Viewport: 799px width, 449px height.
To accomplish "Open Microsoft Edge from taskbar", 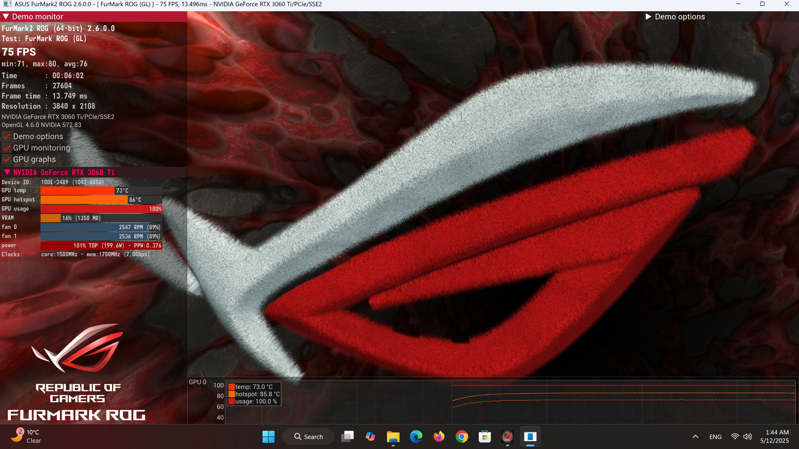I will coord(416,437).
